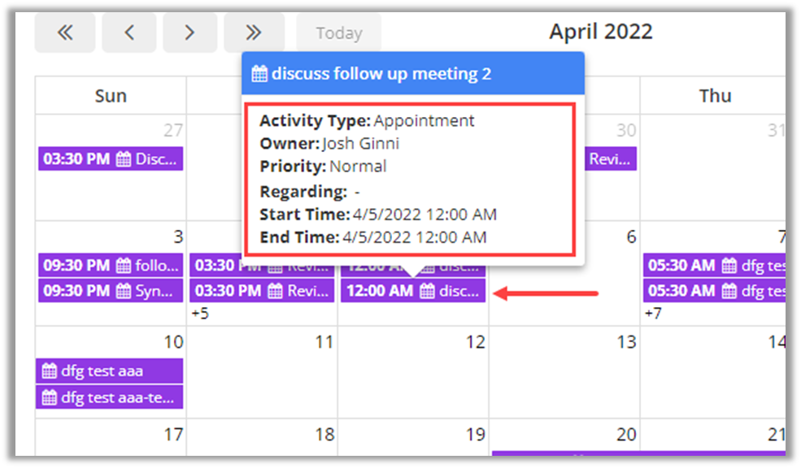Open the 09:30 PM Syn... event
Screen dimensions: 801x468
tap(111, 291)
